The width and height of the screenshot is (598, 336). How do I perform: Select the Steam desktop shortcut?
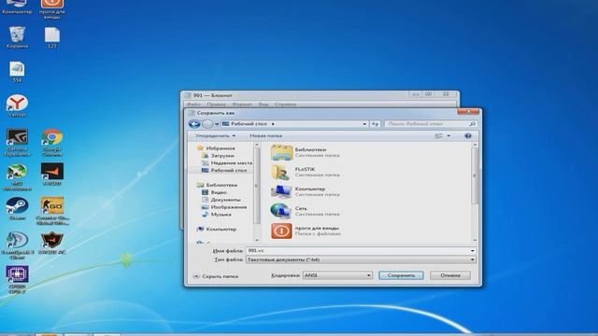(17, 209)
